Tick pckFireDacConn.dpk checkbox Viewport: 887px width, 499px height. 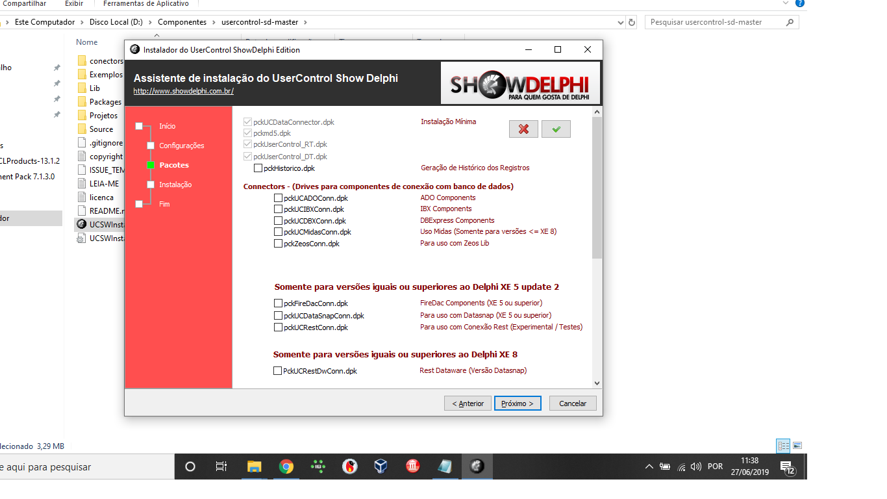[278, 303]
